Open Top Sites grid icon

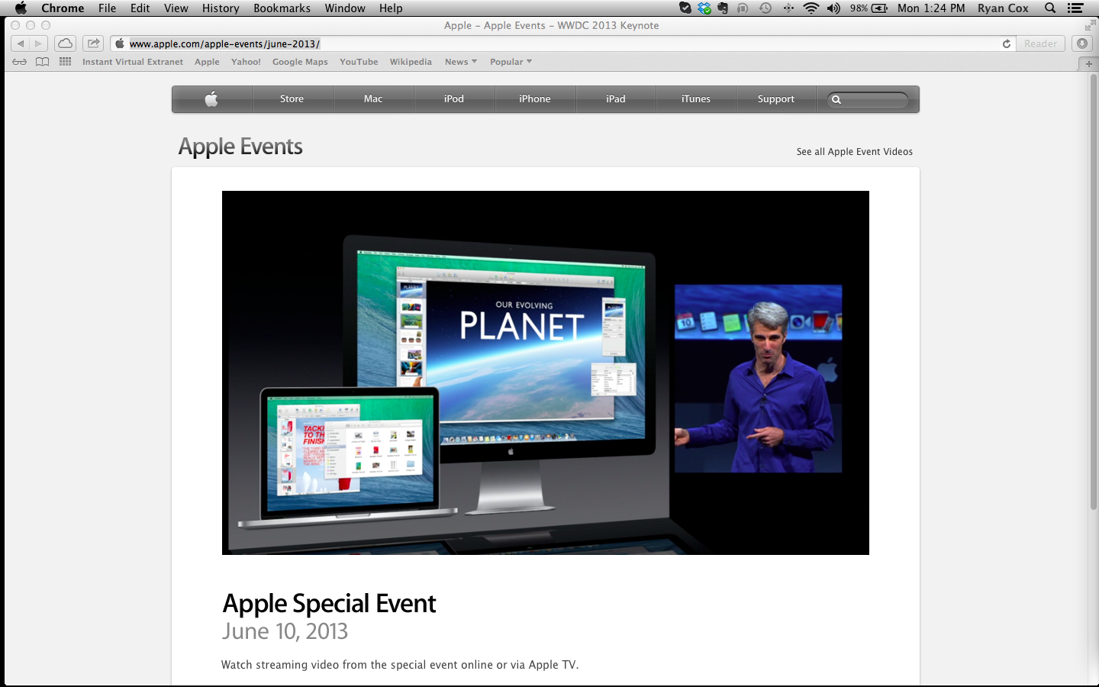[66, 62]
